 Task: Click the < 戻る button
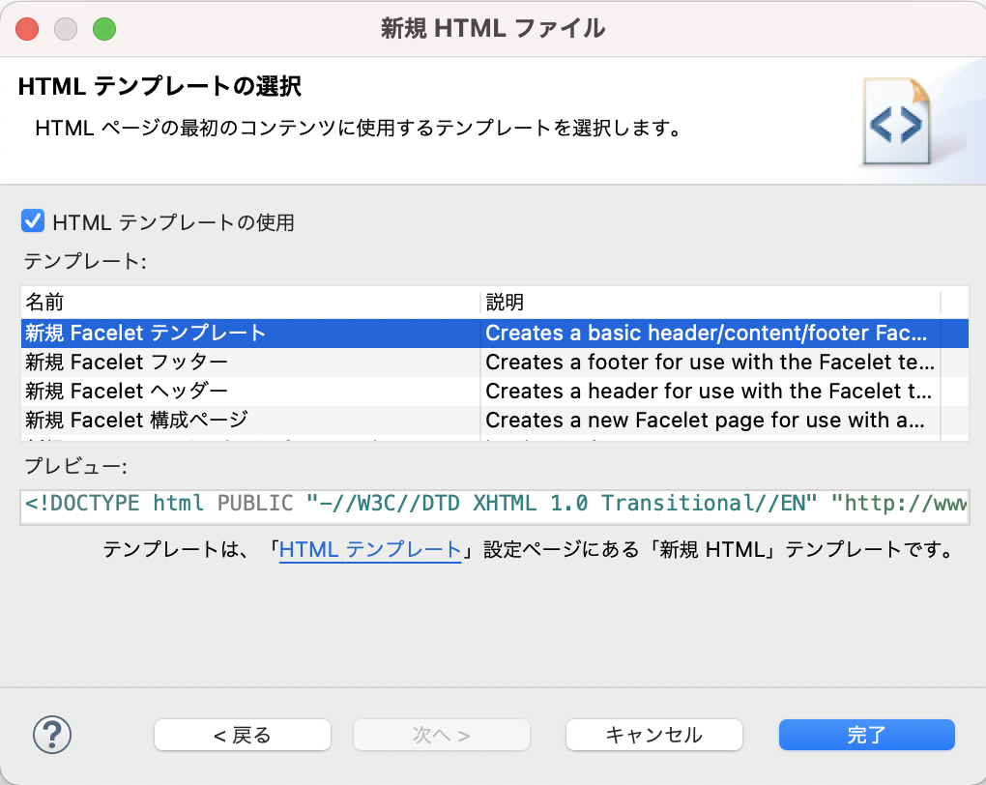(242, 735)
